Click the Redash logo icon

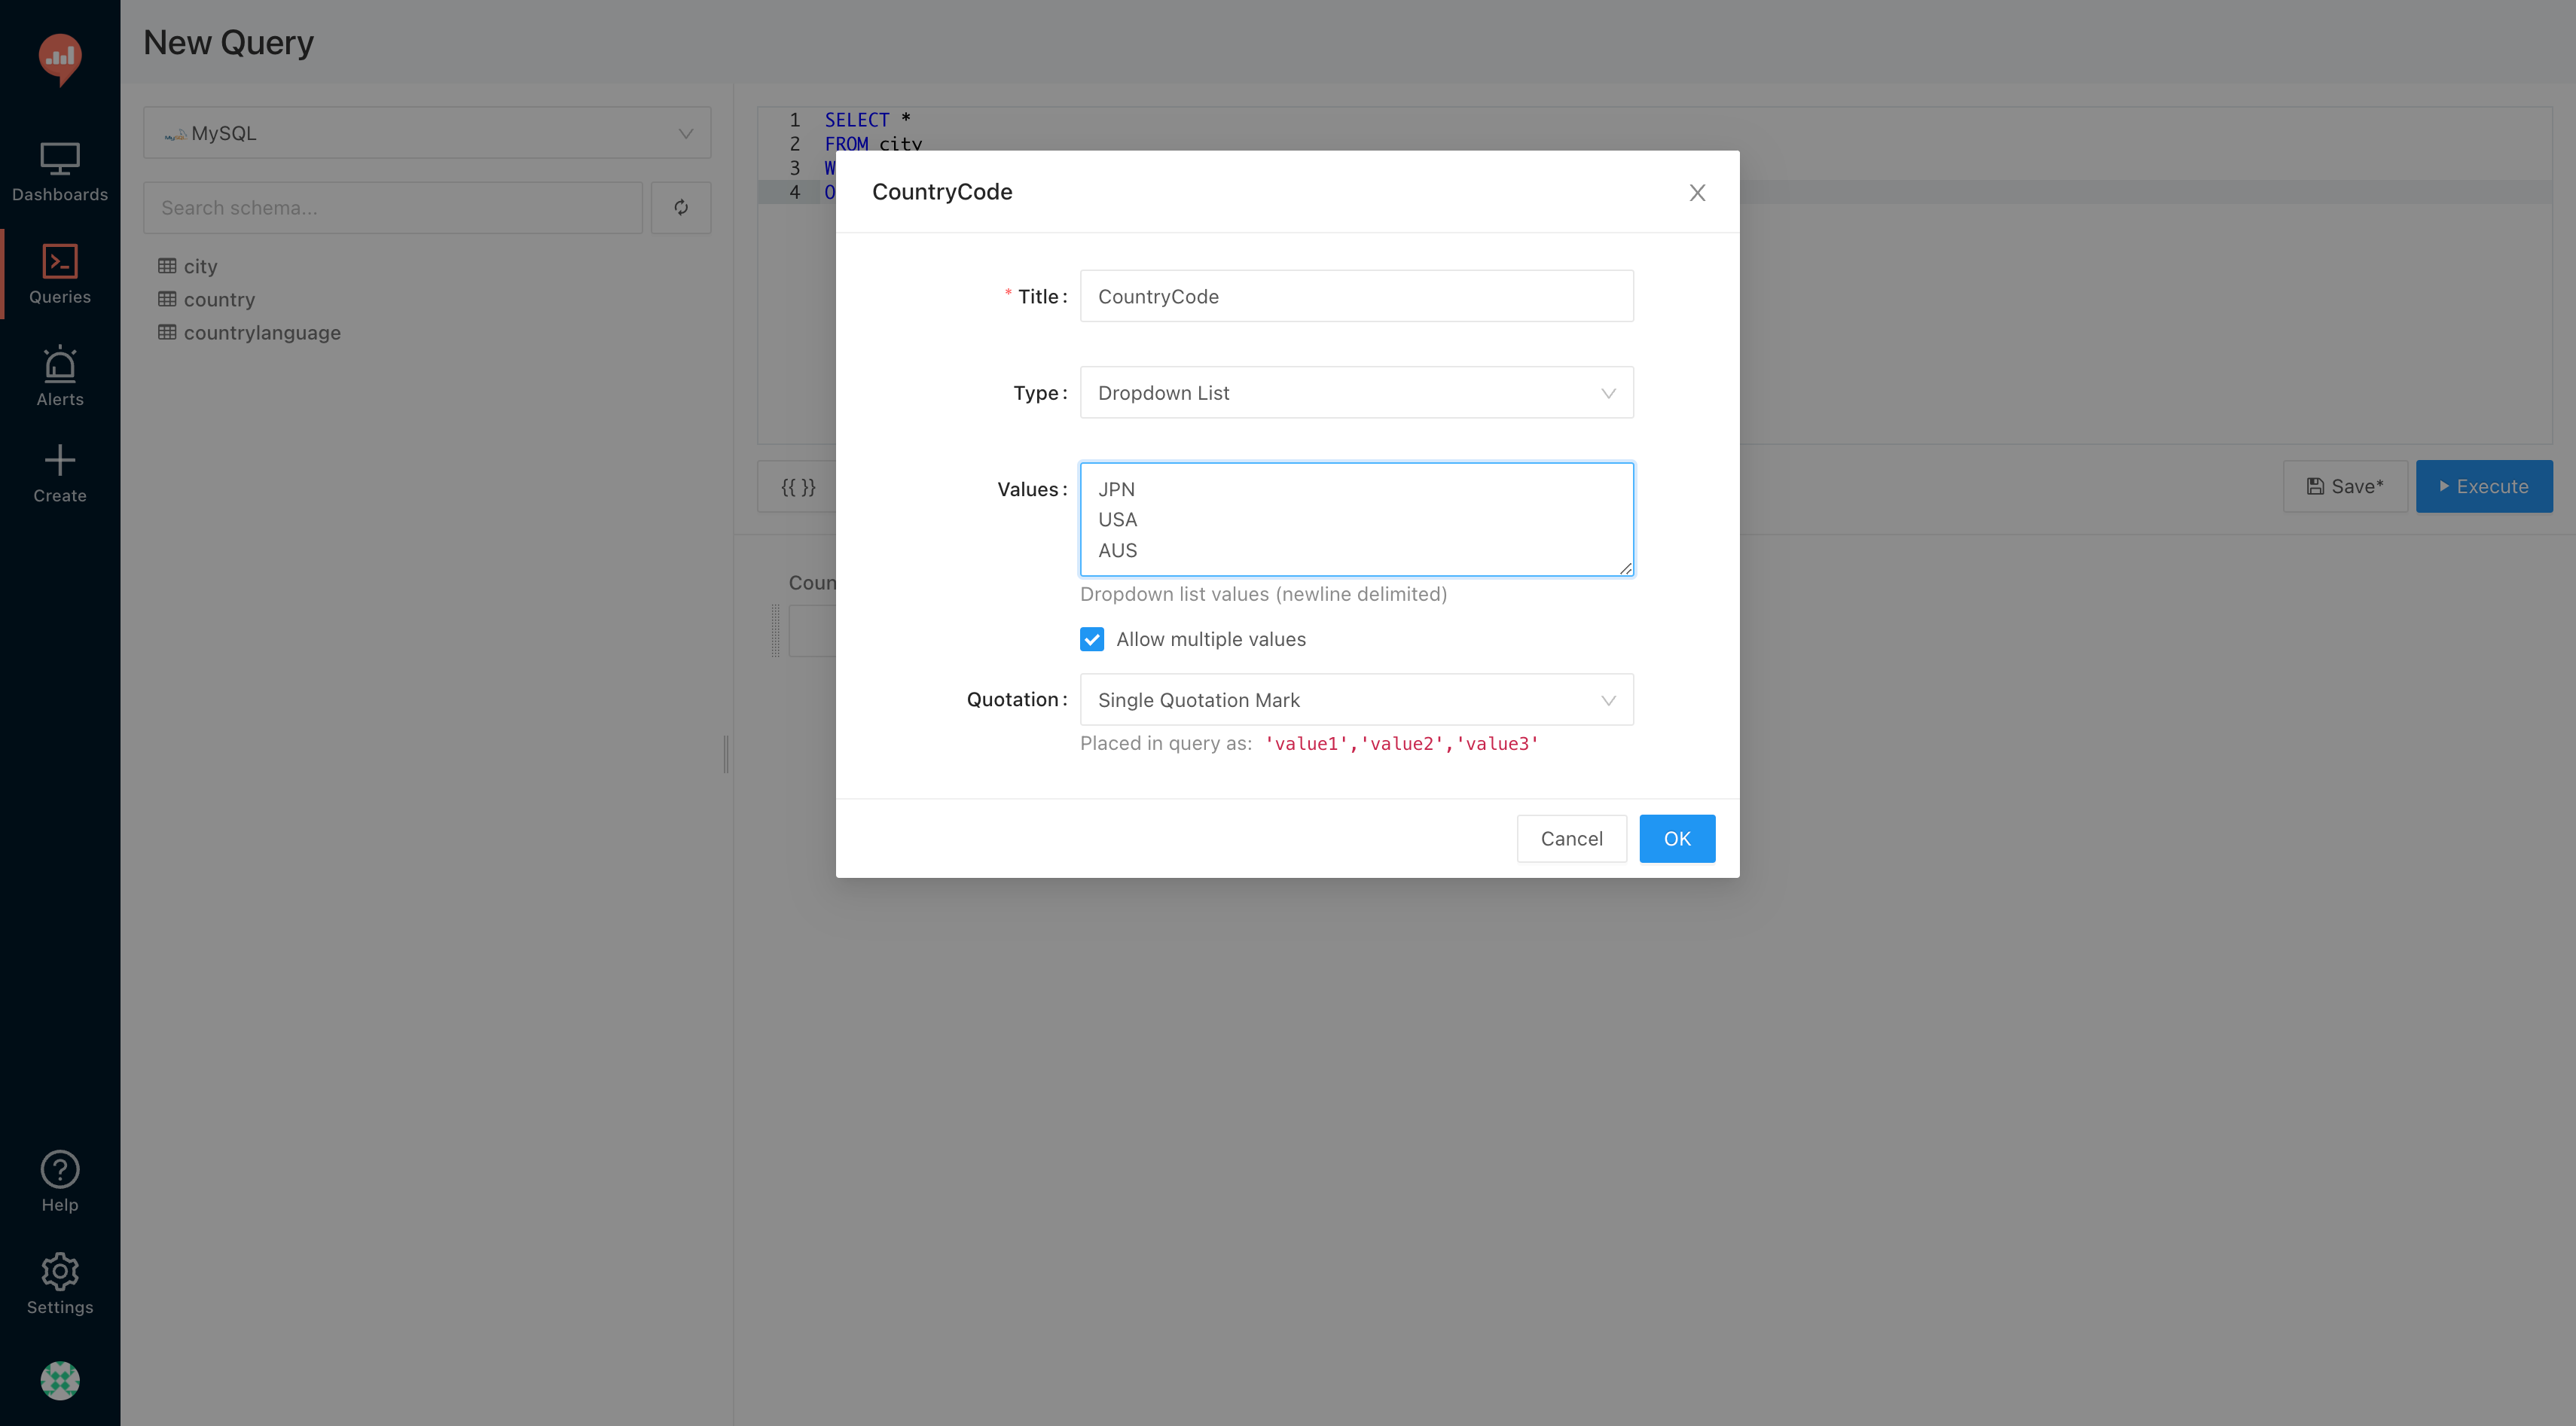pyautogui.click(x=60, y=58)
